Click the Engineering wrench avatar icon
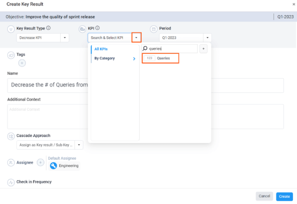 53,166
